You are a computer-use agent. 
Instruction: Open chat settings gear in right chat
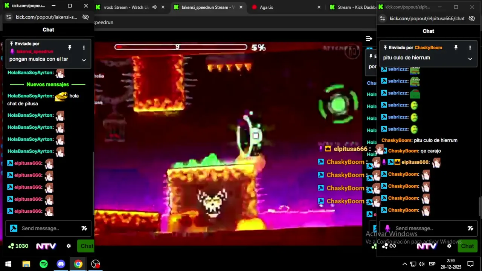click(x=449, y=246)
